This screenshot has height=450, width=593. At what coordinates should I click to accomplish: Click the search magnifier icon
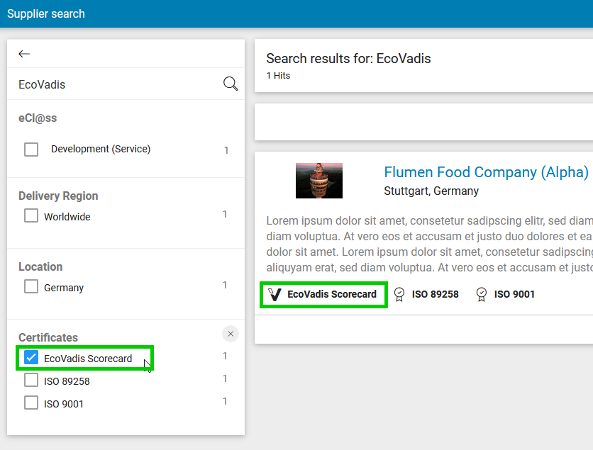(x=230, y=83)
